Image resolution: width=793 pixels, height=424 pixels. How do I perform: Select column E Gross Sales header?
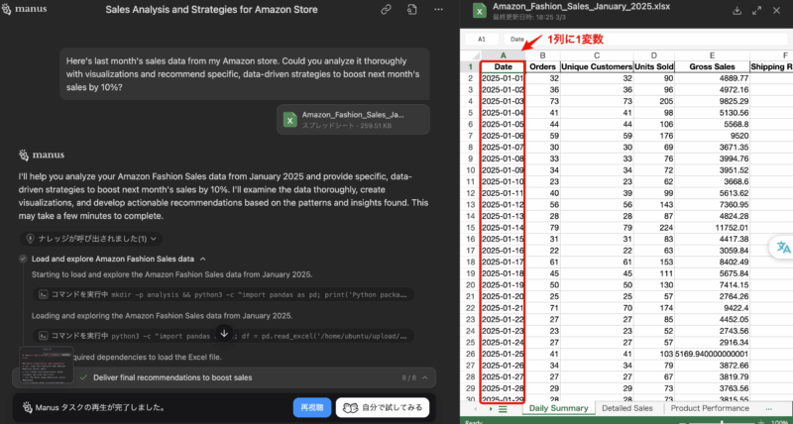coord(713,54)
